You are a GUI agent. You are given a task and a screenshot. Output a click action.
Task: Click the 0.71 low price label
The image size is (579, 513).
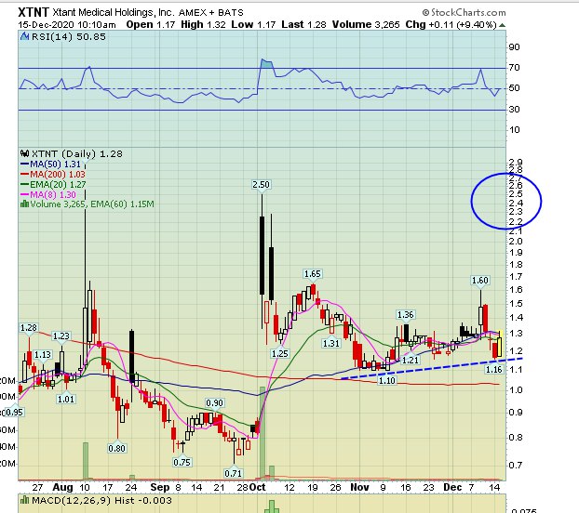pyautogui.click(x=233, y=473)
